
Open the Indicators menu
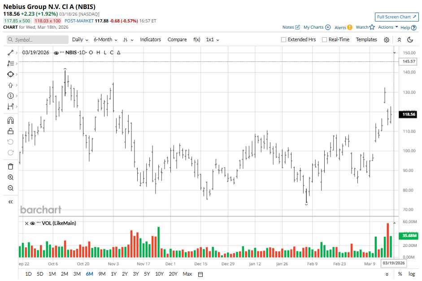pos(150,39)
